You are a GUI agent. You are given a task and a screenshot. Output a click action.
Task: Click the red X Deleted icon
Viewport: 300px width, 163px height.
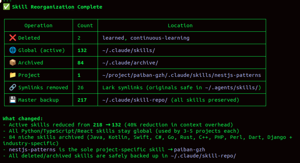coord(12,38)
